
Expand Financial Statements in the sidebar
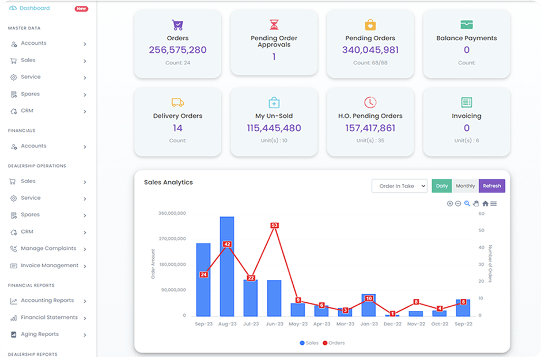click(48, 317)
